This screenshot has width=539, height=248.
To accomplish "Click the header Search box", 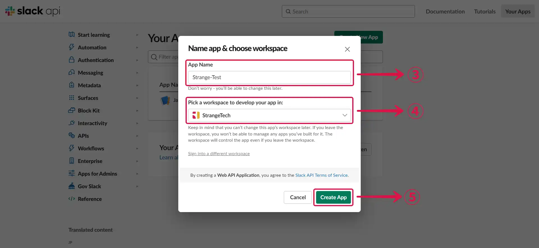I will (x=348, y=12).
